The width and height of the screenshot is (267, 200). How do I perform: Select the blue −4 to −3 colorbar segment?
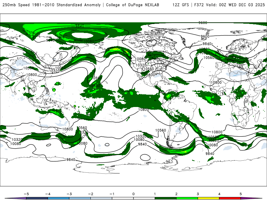[58, 198]
